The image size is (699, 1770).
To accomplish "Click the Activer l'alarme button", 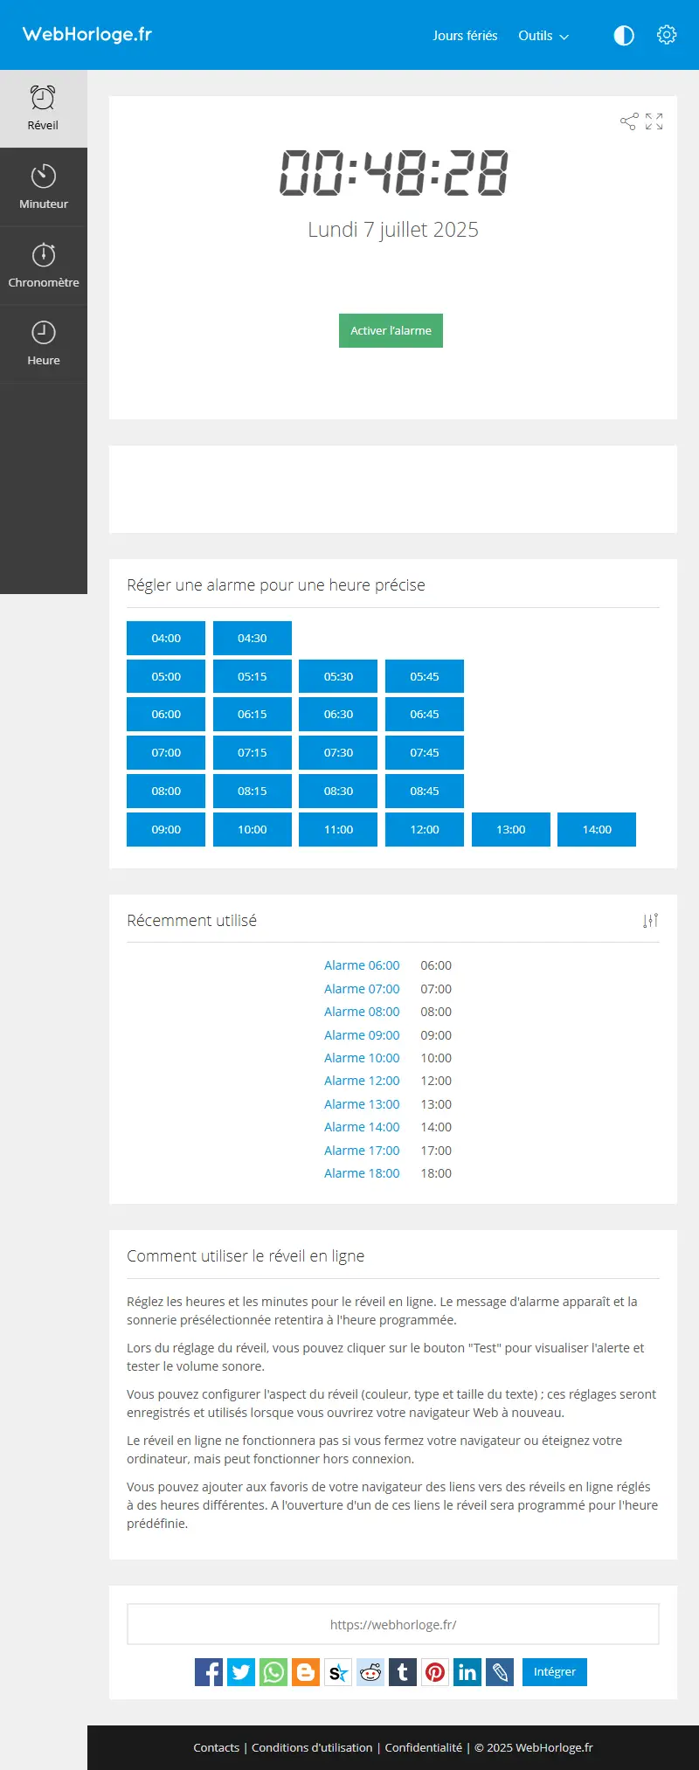I will click(x=391, y=330).
